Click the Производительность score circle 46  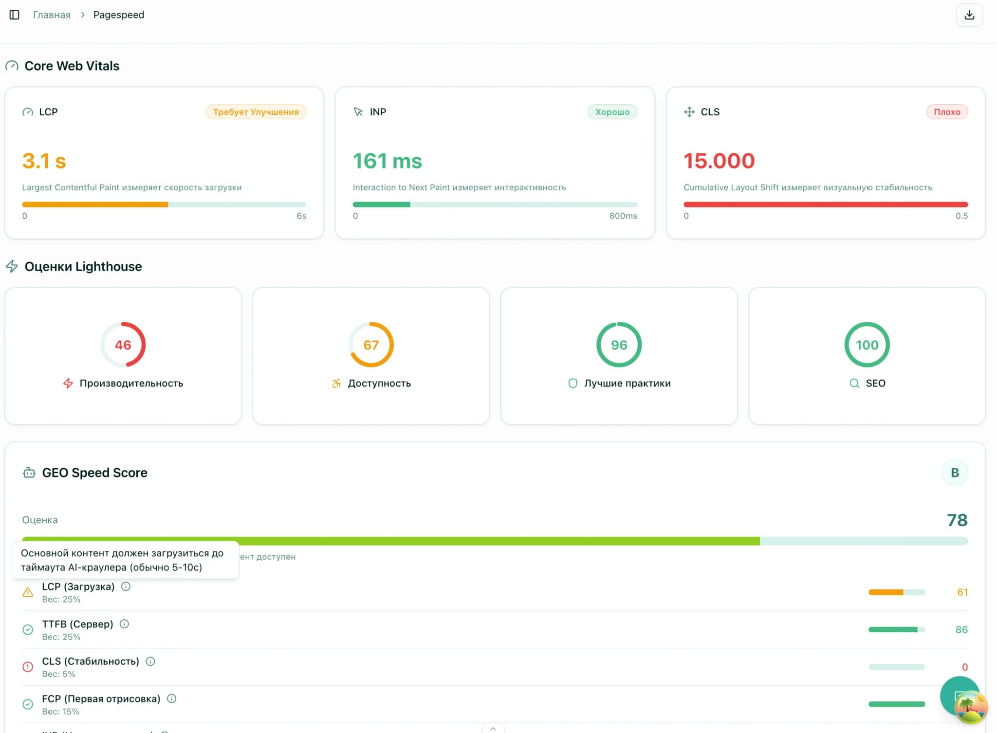(123, 345)
